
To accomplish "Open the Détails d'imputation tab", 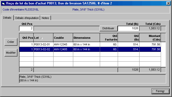I will point(27,18).
